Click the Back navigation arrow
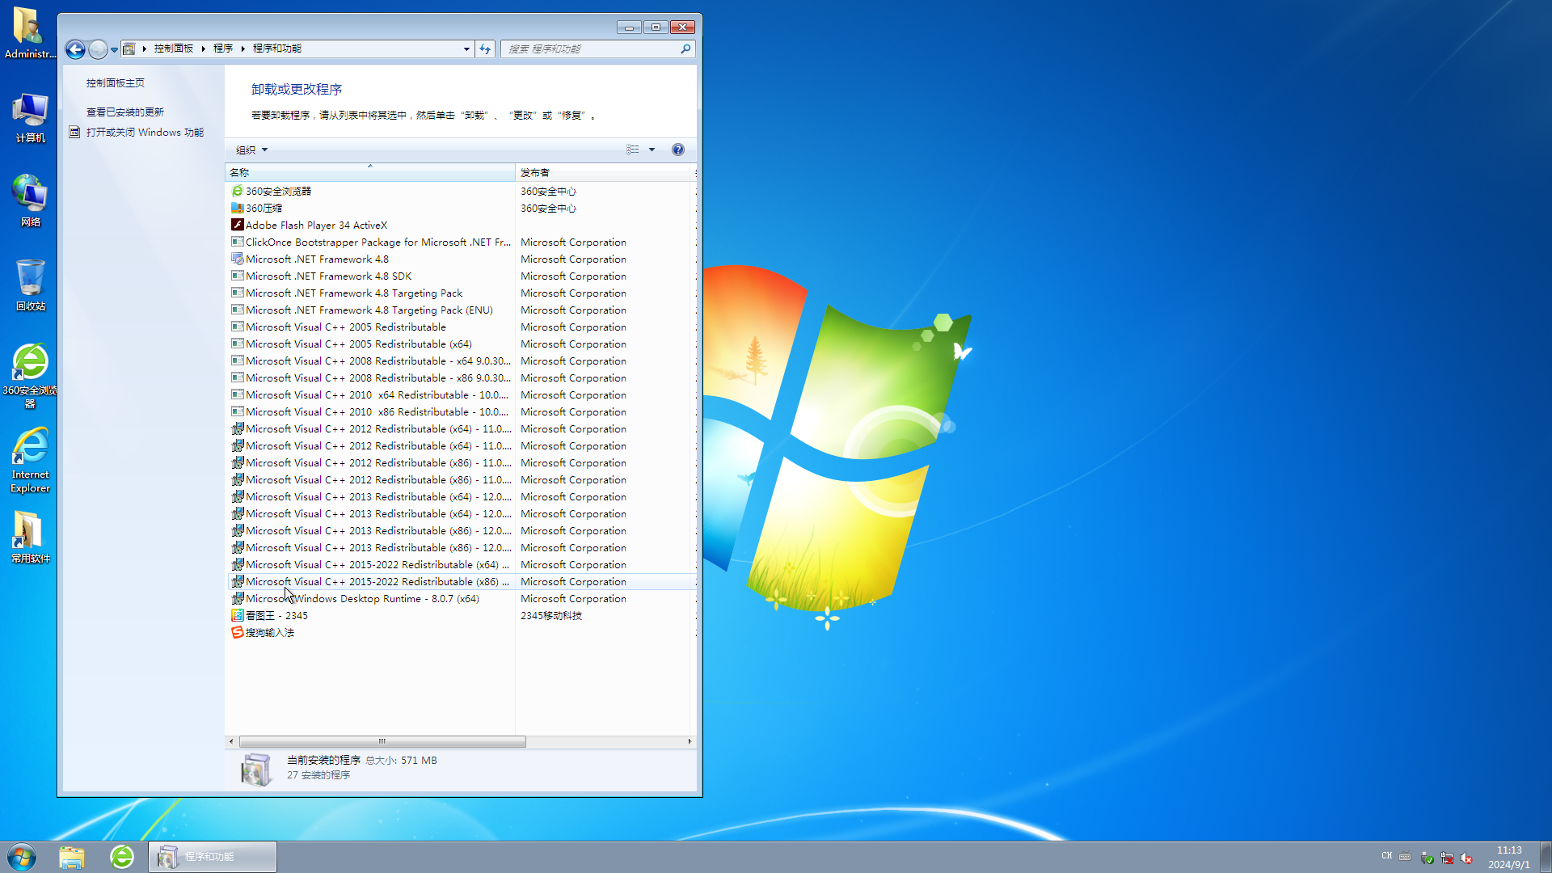 coord(75,49)
